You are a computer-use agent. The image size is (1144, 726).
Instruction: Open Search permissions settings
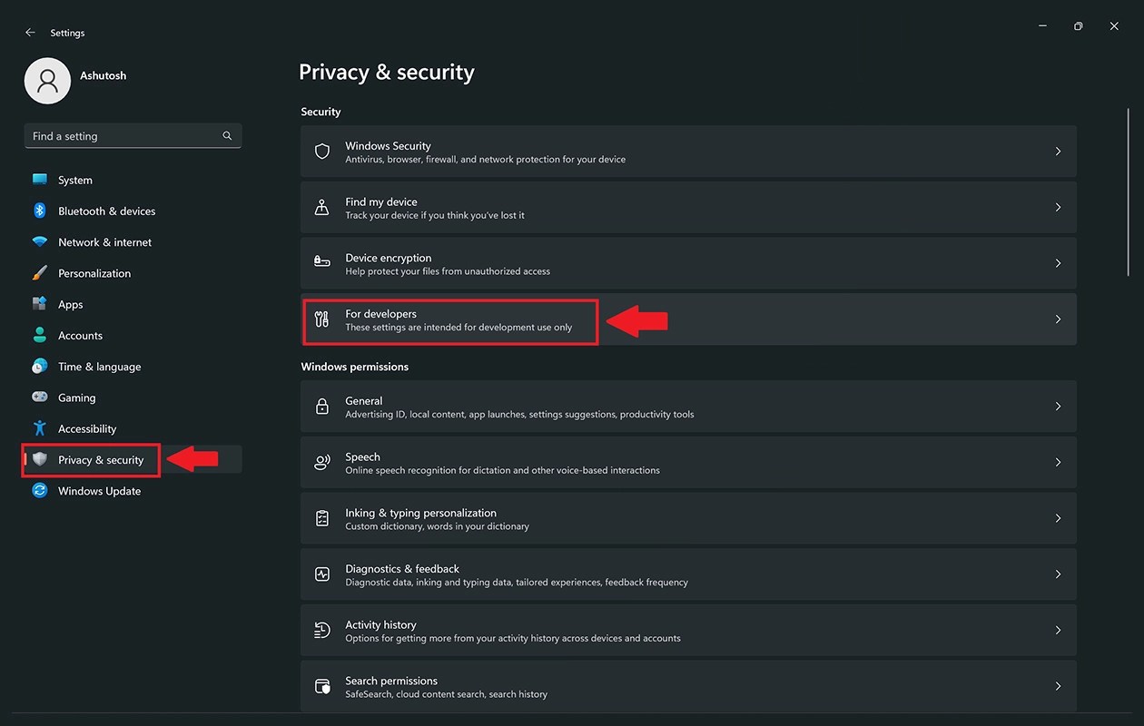point(688,685)
